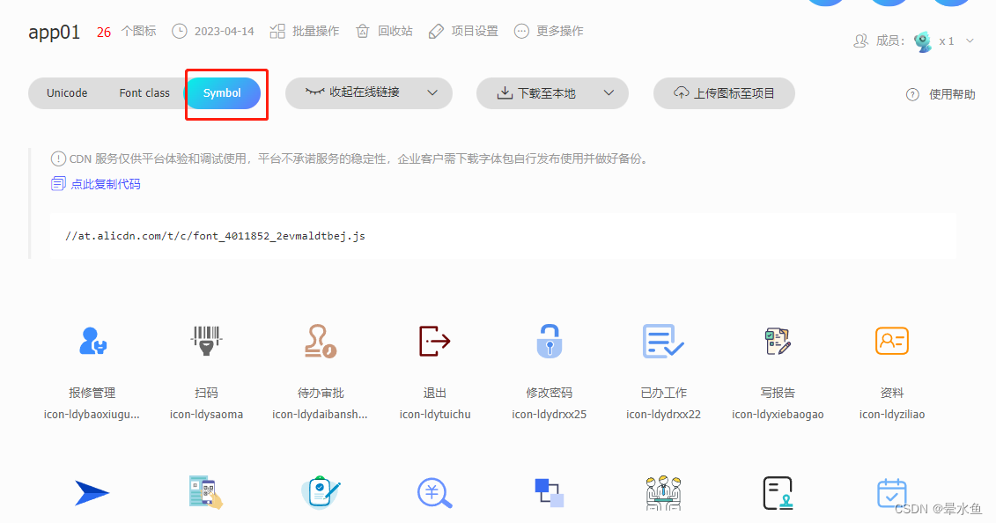Expand the 成员 members chevron
Image resolution: width=996 pixels, height=523 pixels.
click(x=970, y=41)
